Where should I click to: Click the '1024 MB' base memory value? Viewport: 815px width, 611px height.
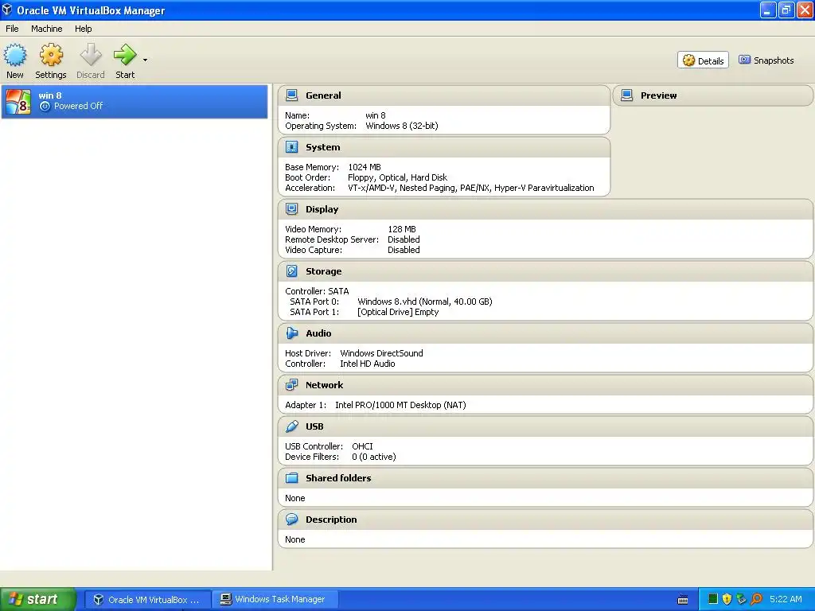(365, 167)
